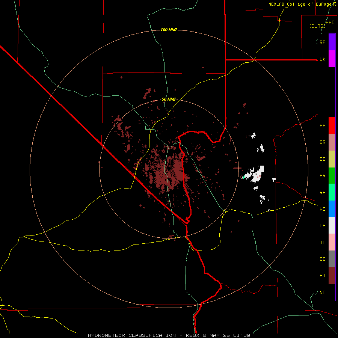338x338 pixels.
Task: Click the 50 NMI range ring label
Action: pyautogui.click(x=169, y=100)
